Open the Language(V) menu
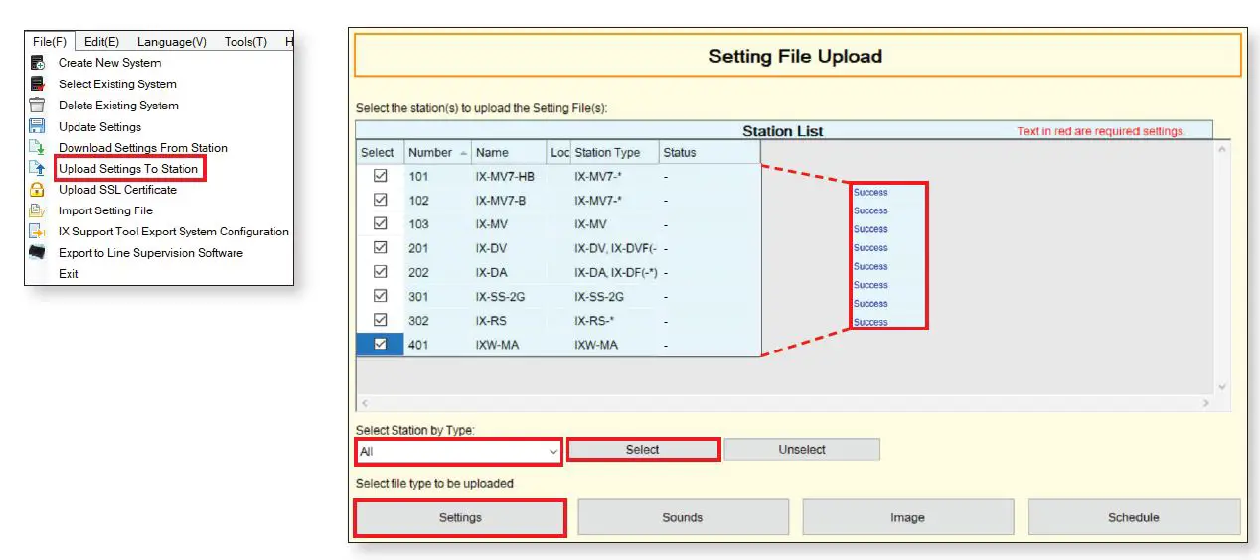 (x=172, y=42)
